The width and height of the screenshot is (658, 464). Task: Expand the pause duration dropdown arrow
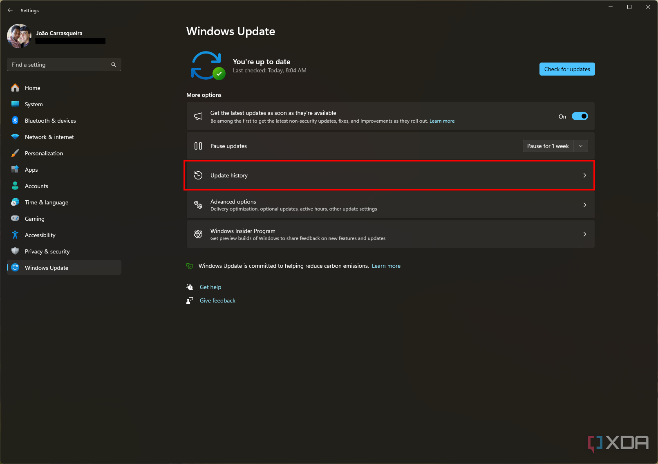[581, 146]
